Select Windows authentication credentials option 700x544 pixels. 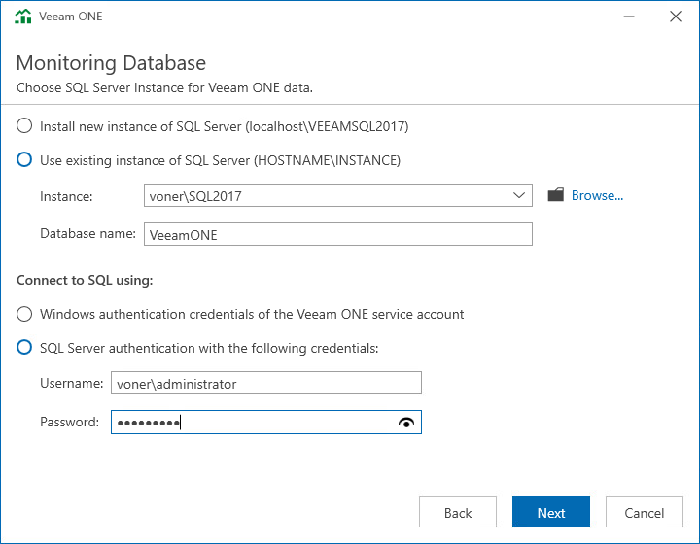point(24,314)
